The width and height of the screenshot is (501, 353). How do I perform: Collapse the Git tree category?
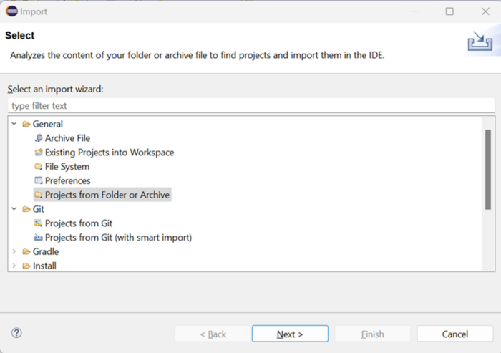click(14, 209)
